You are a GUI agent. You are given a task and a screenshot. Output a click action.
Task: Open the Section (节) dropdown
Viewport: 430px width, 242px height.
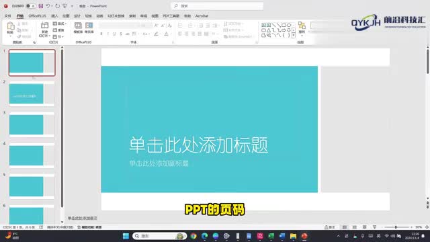click(x=58, y=36)
